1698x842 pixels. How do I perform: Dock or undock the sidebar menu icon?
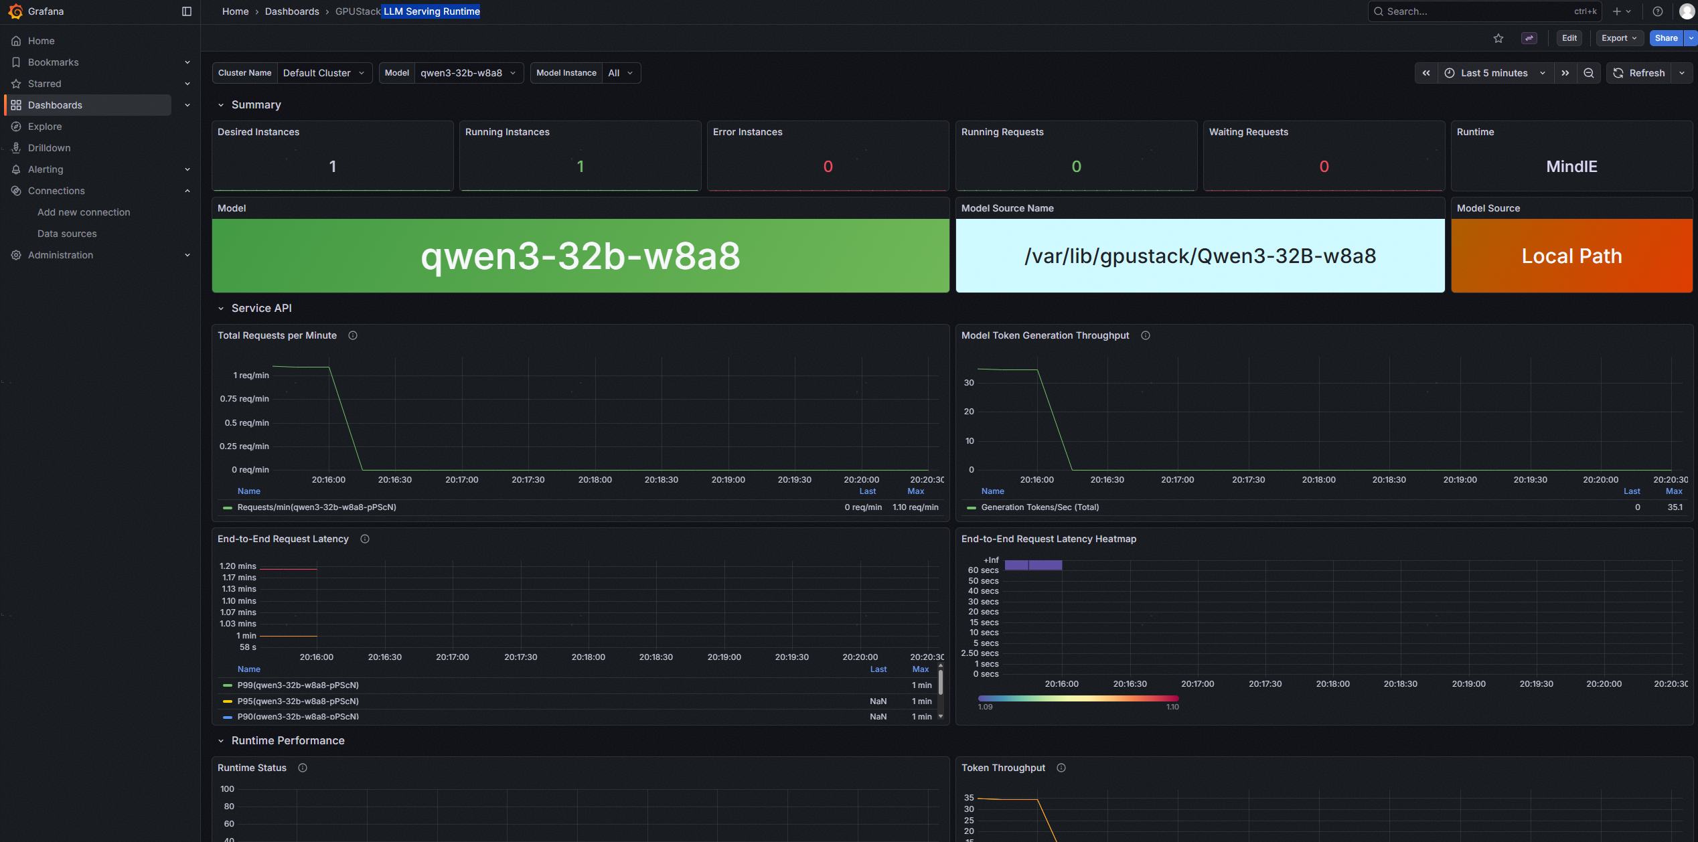coord(187,11)
